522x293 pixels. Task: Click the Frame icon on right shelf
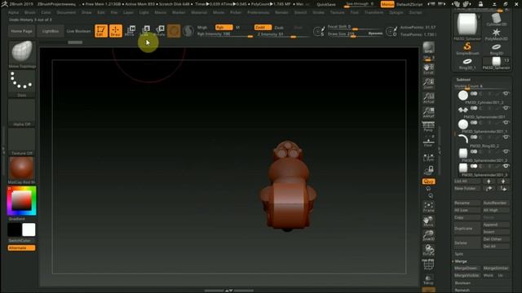pyautogui.click(x=428, y=207)
